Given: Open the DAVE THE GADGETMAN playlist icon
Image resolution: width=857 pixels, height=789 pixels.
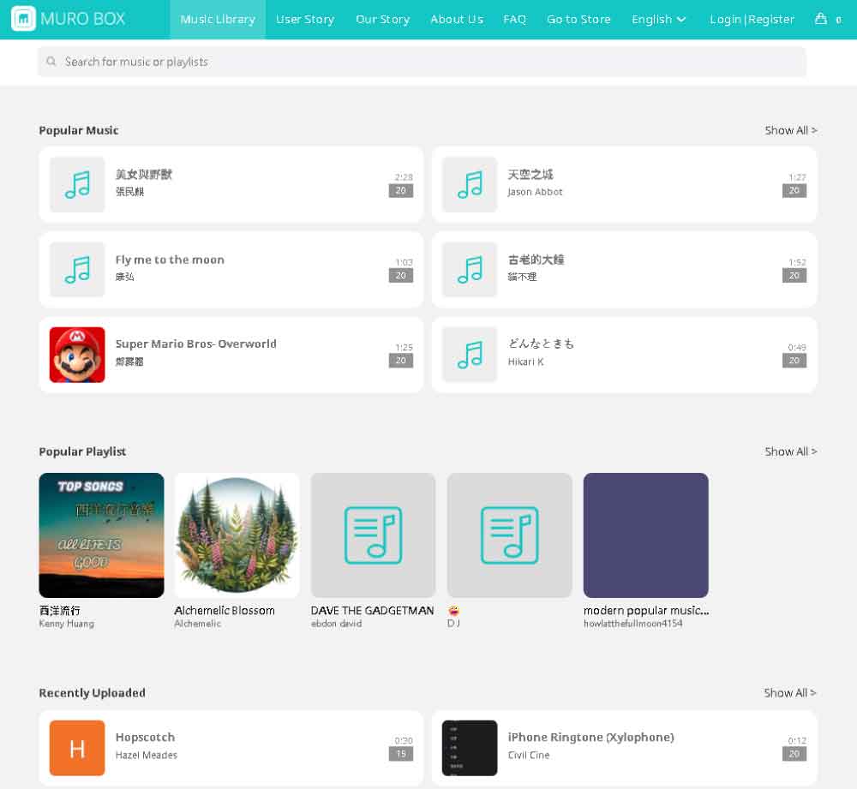Looking at the screenshot, I should click(373, 535).
